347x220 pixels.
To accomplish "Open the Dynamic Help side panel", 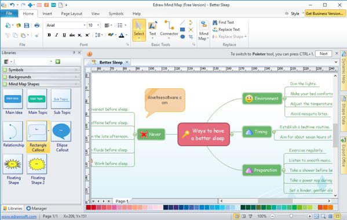I will 344,71.
